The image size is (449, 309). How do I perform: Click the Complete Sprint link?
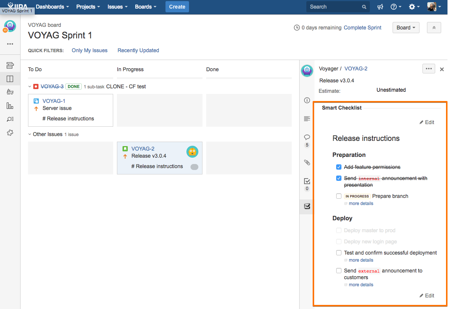tap(362, 28)
